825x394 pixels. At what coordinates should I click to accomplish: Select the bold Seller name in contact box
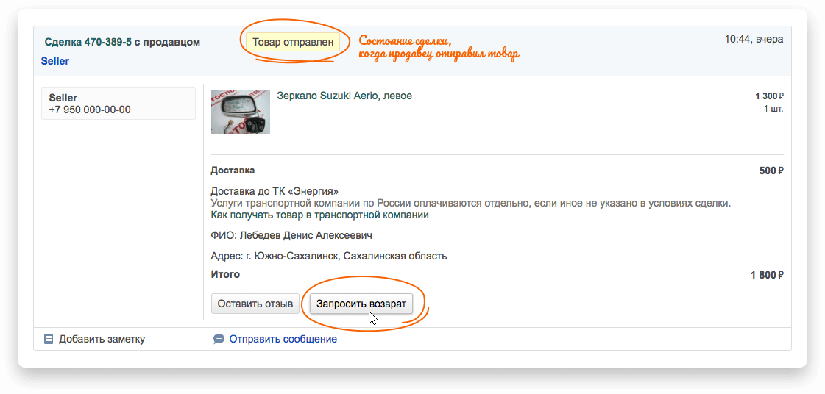(x=63, y=98)
